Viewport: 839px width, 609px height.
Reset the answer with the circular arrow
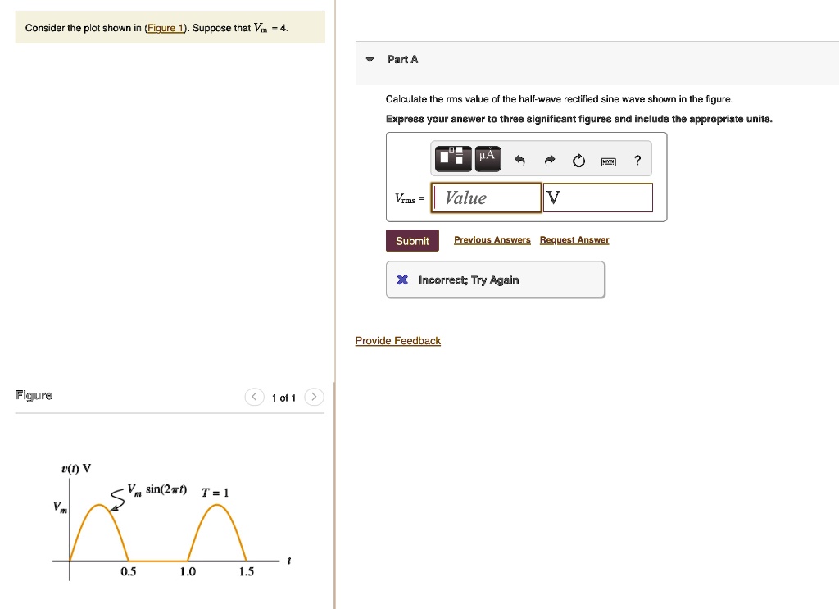click(x=578, y=161)
